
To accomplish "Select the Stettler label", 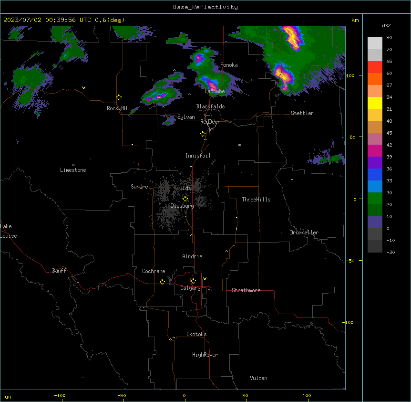I will (302, 113).
